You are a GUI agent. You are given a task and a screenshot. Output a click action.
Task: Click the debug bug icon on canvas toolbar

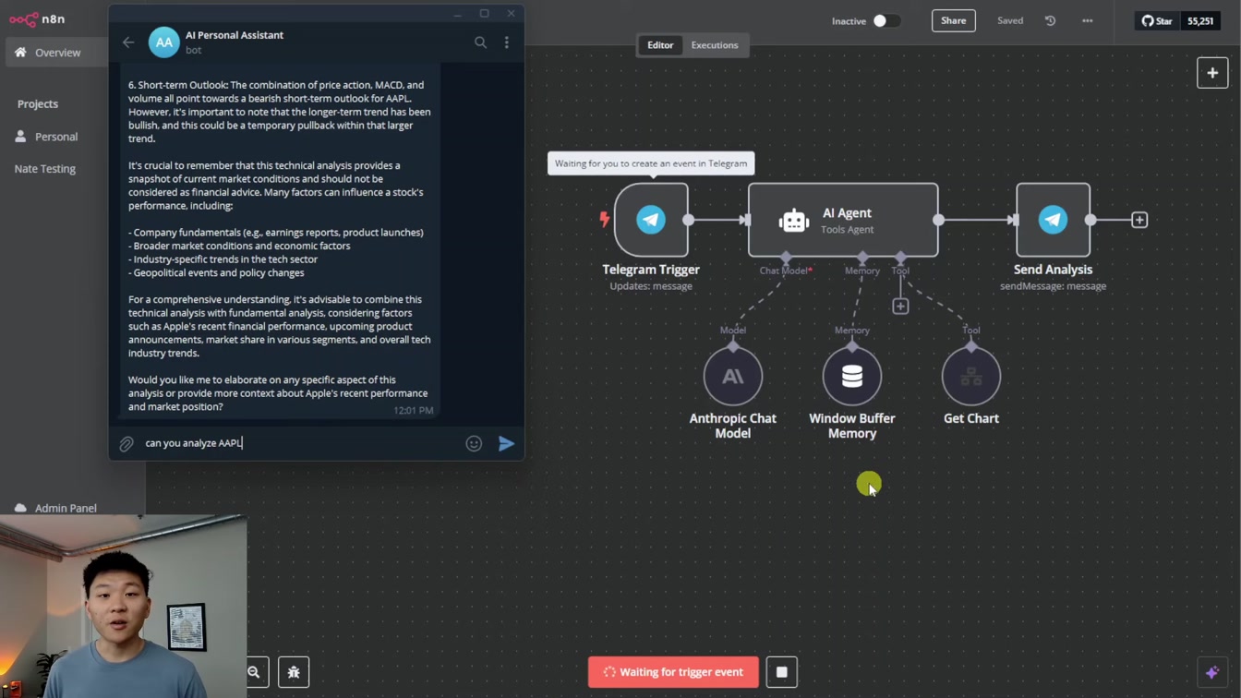click(x=294, y=672)
